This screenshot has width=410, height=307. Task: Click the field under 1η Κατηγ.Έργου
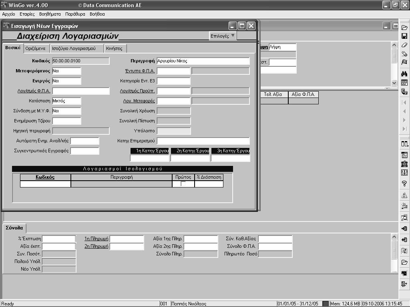[150, 158]
